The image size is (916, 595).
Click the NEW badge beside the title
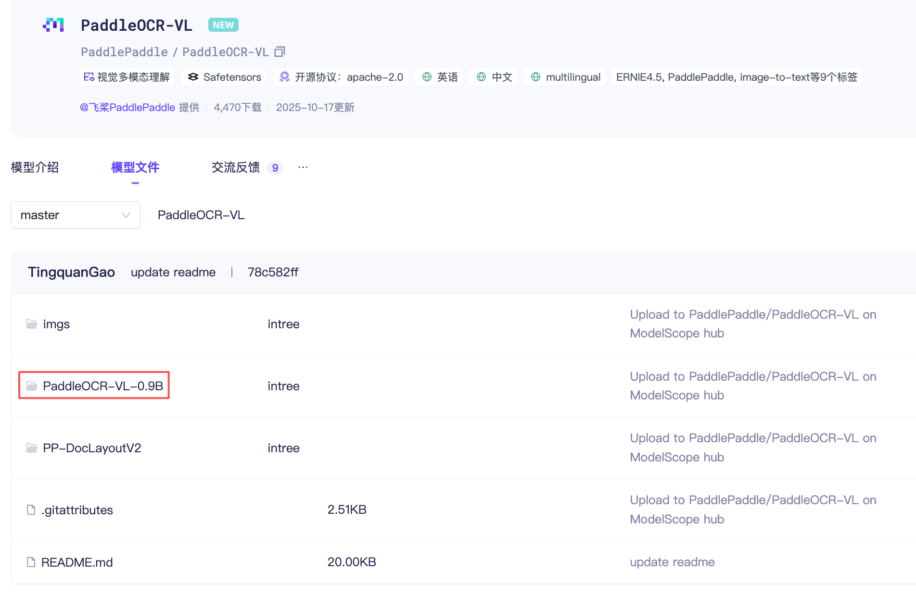coord(223,25)
